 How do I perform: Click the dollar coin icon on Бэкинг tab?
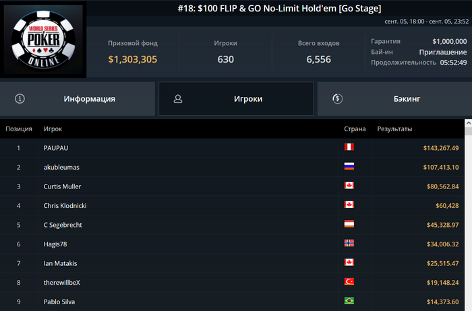pos(337,98)
